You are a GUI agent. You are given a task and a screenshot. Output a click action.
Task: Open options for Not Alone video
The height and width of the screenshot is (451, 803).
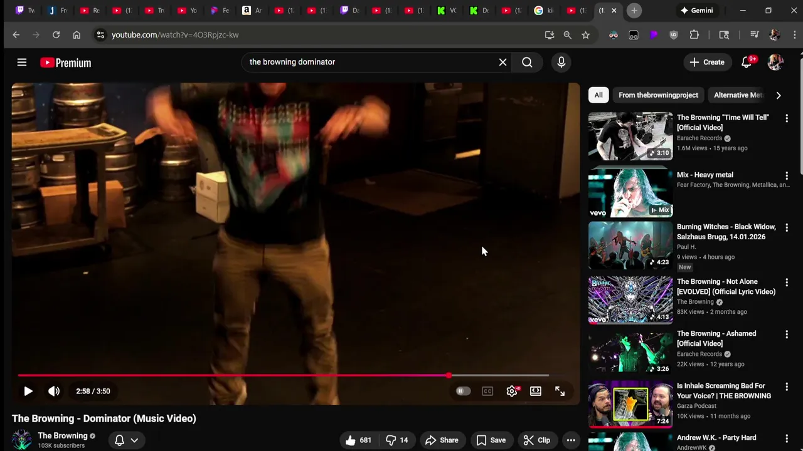[x=787, y=283]
